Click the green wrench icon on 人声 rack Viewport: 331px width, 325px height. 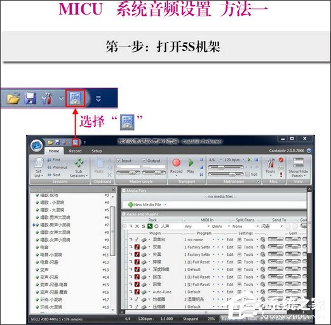(150, 226)
